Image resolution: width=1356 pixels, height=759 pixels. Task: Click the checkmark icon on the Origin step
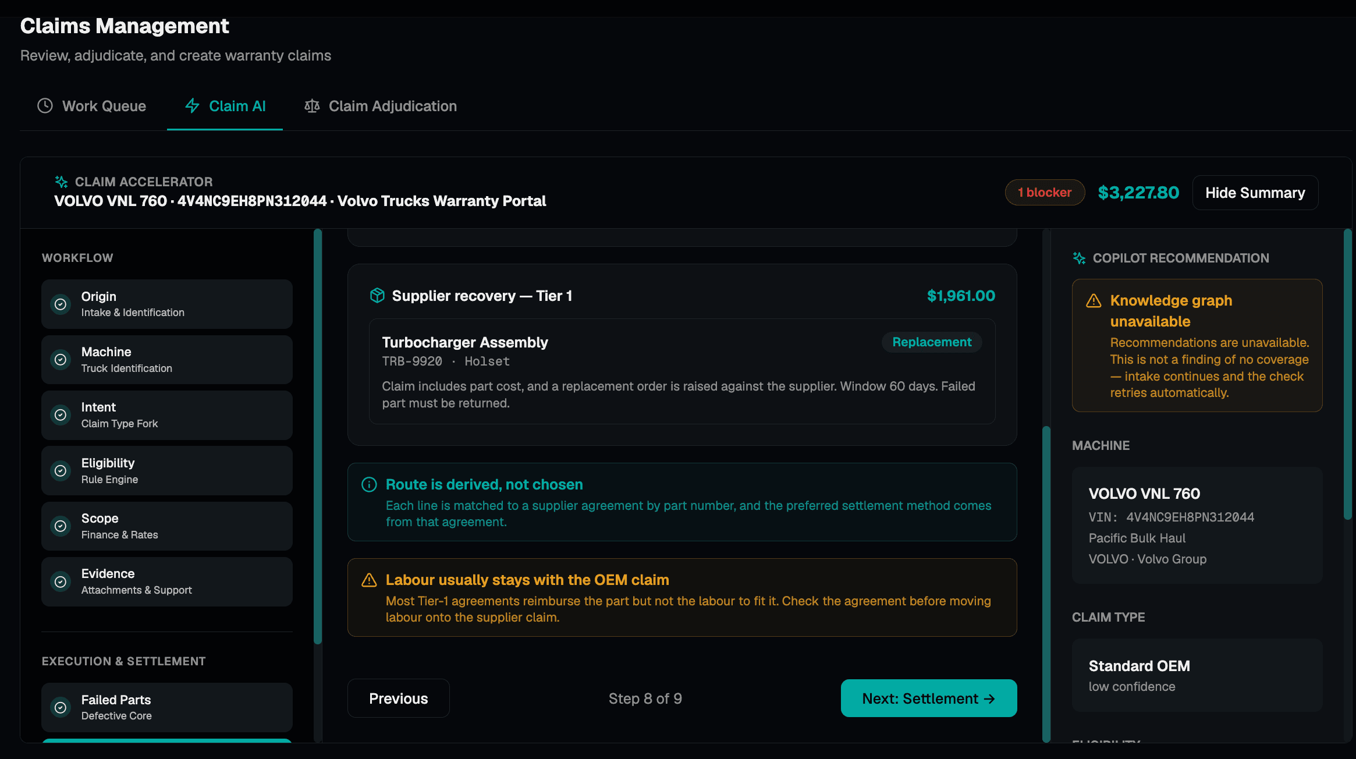[x=61, y=304]
